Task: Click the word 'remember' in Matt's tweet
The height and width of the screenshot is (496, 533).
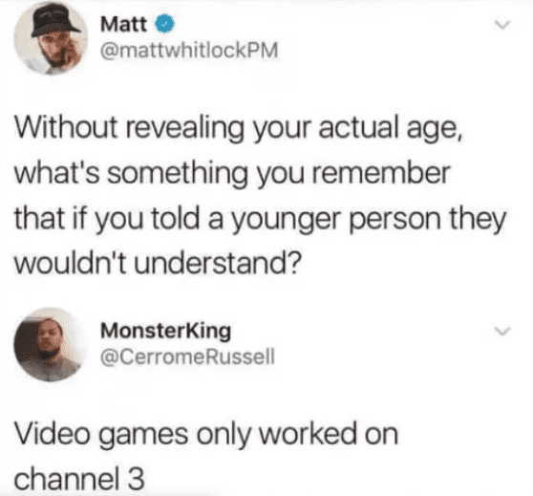Action: (x=381, y=173)
